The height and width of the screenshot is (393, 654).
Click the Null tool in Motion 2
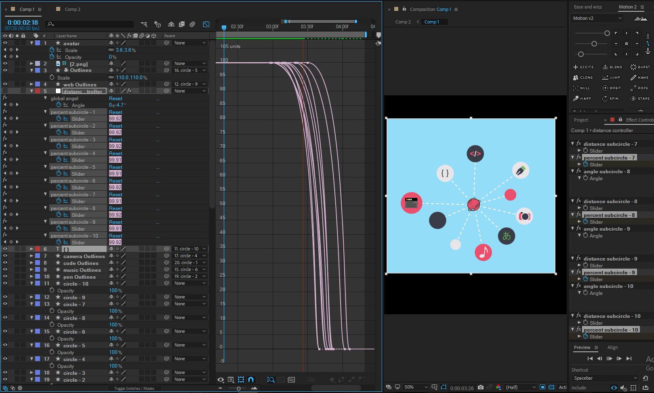(581, 88)
